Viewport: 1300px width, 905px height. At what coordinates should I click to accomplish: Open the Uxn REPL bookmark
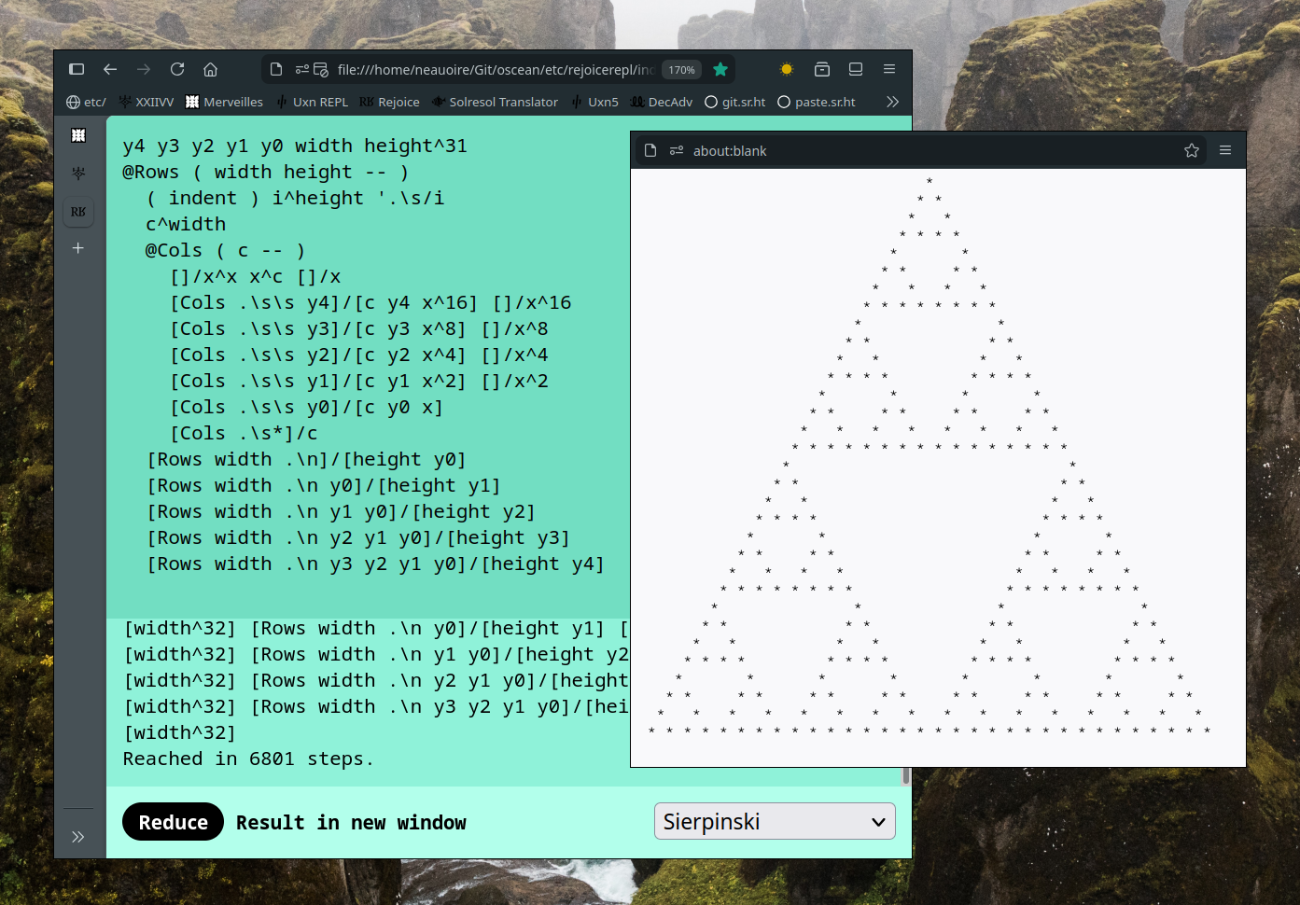click(312, 102)
